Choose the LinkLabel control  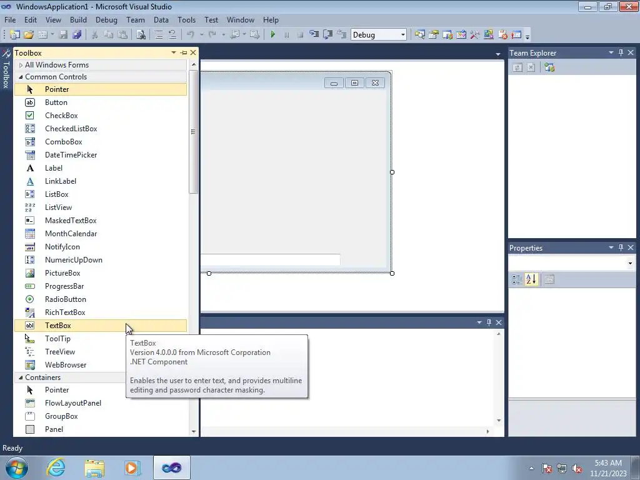101,181
